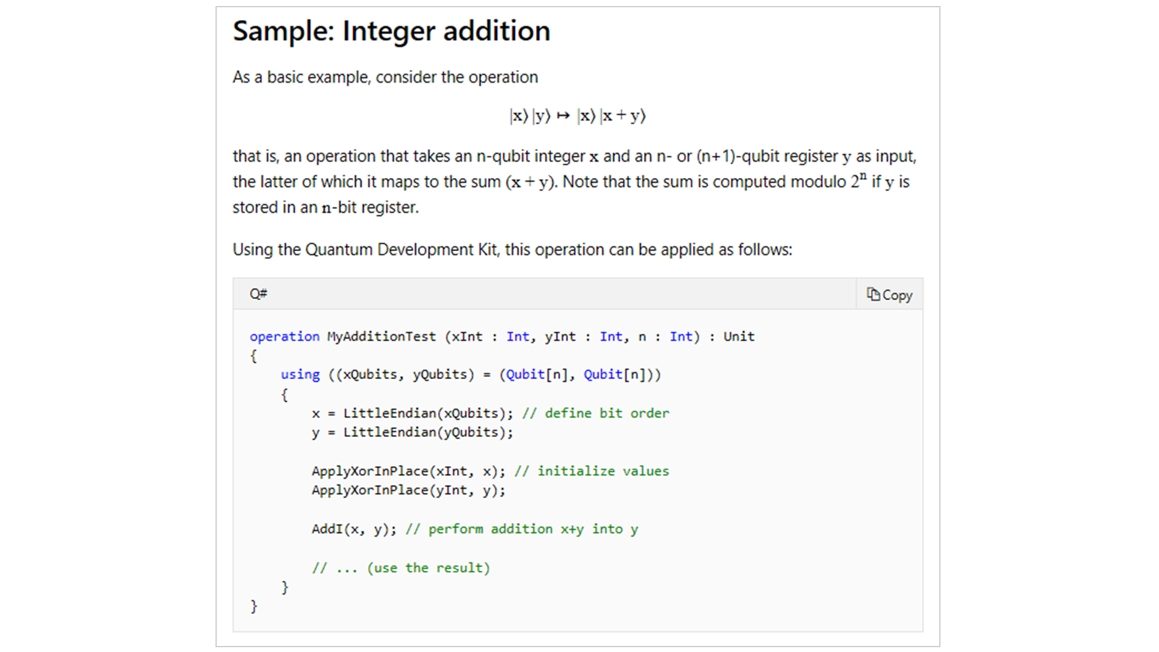Click MyAdditionTest in the code
The image size is (1159, 652).
coord(382,336)
